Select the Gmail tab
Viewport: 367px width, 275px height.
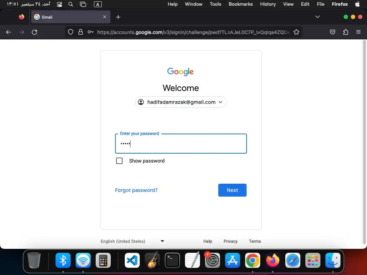(x=71, y=17)
